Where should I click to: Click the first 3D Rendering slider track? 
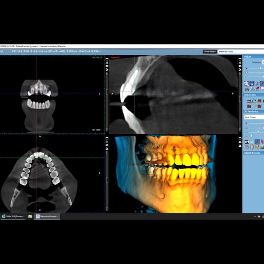(256, 124)
